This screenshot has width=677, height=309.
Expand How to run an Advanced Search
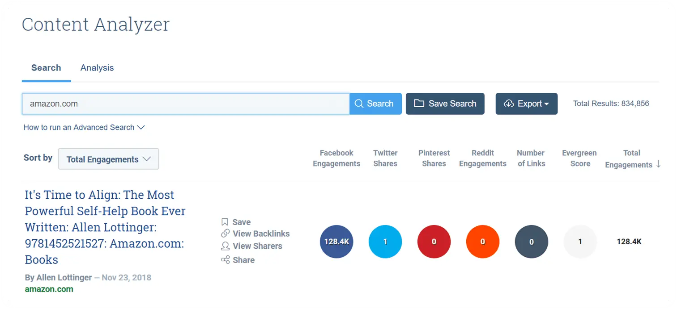pos(84,127)
